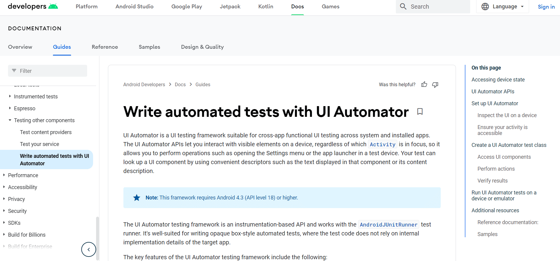560x261 pixels.
Task: Jump to Accessing device state section
Action: (498, 79)
